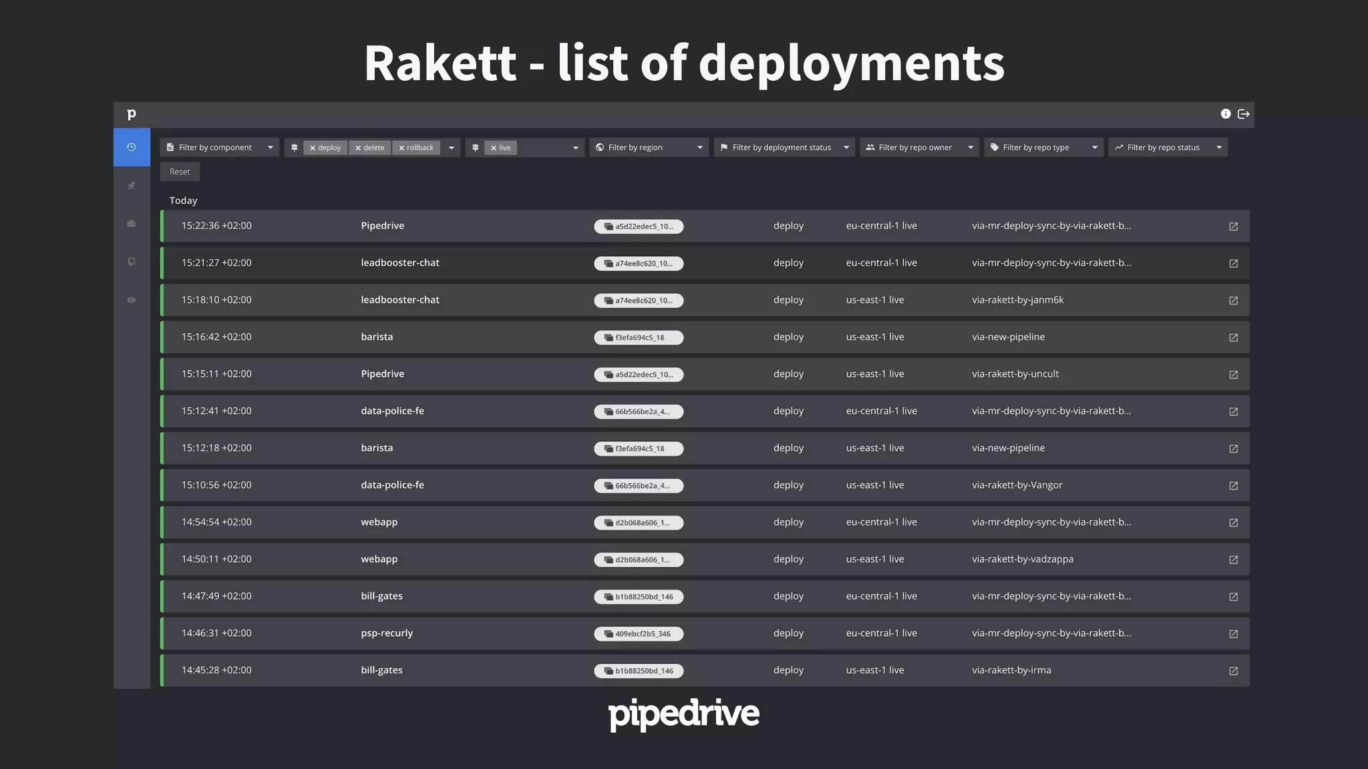This screenshot has width=1368, height=769.
Task: Click the eye icon in the sidebar
Action: (132, 300)
